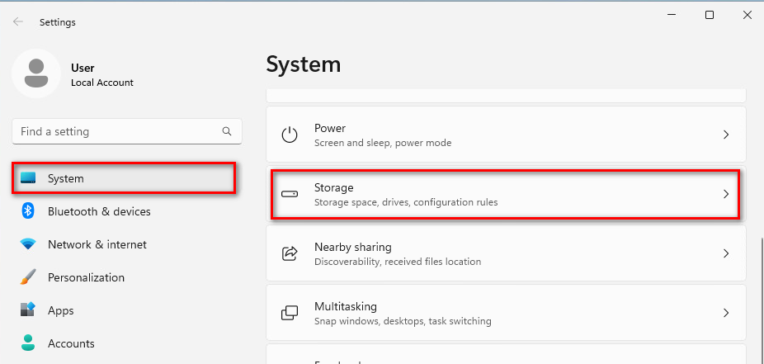Click the Storage drive icon
Image resolution: width=764 pixels, height=364 pixels.
pyautogui.click(x=290, y=194)
